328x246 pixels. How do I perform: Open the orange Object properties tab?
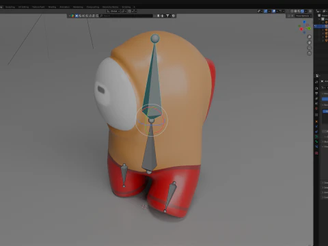[316, 122]
